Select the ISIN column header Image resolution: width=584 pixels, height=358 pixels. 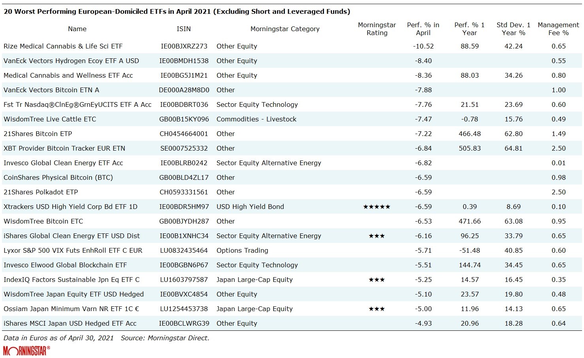(x=184, y=29)
